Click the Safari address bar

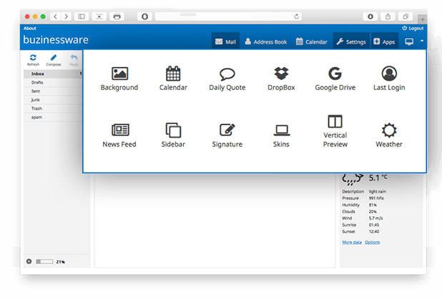tap(227, 16)
